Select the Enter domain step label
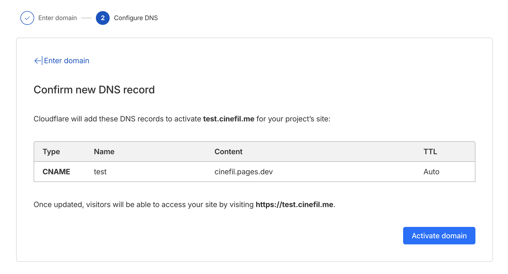508x274 pixels. 57,18
